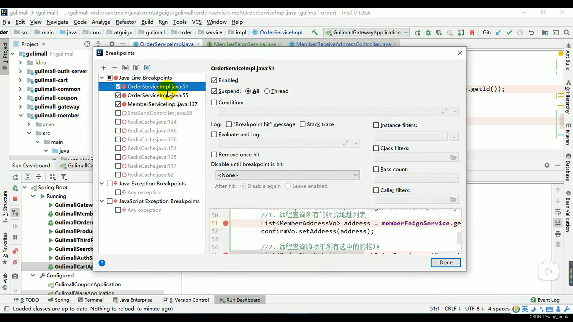Screen dimensions: 573x322
Task: Click the Run rerun icon in toolbar
Action: [417, 32]
